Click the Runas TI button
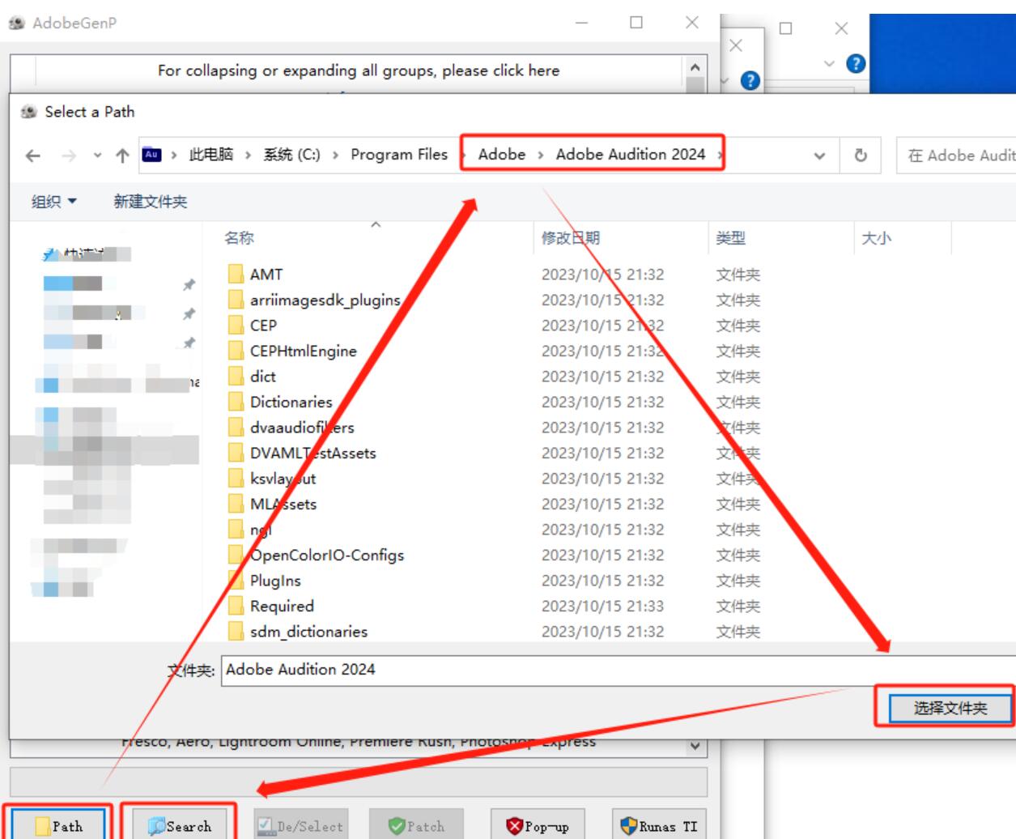Image resolution: width=1016 pixels, height=839 pixels. 659,825
